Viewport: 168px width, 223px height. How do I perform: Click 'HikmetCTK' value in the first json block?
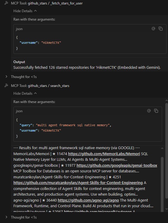[x=51, y=43]
